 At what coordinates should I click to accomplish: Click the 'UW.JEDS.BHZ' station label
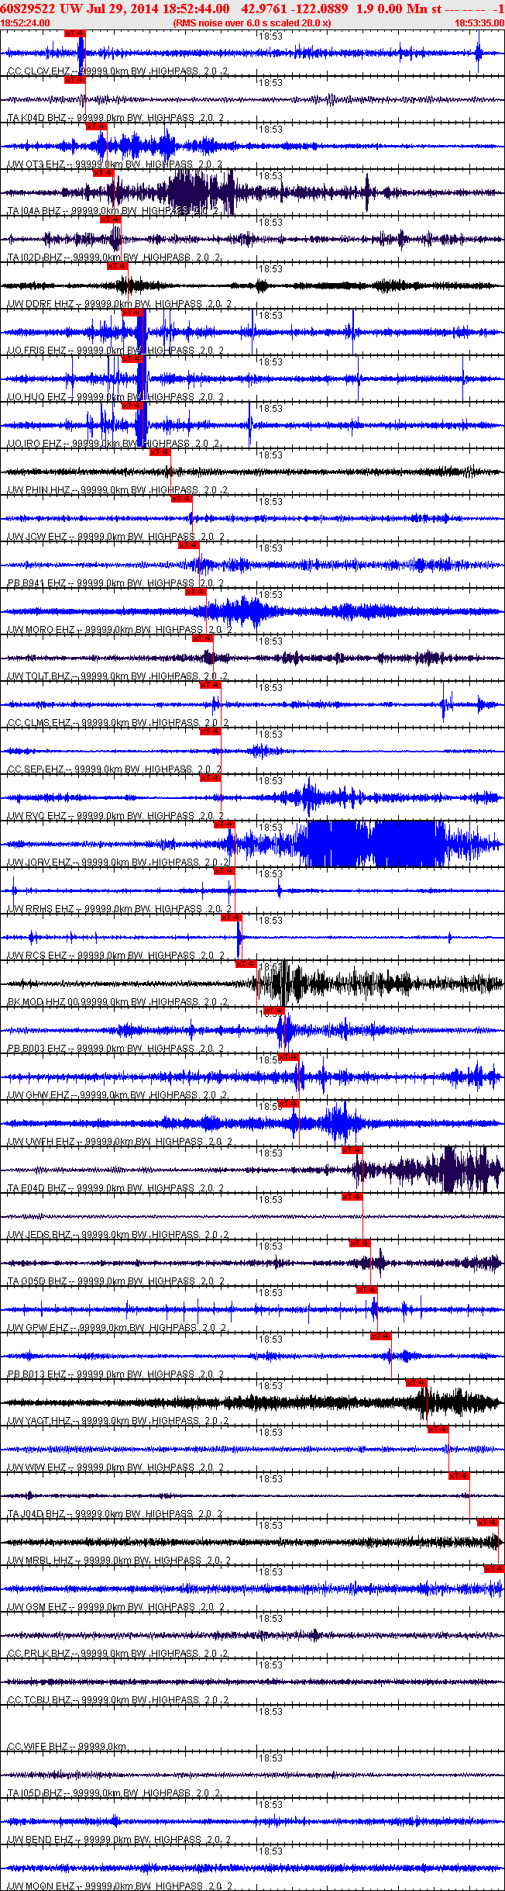click(40, 1235)
